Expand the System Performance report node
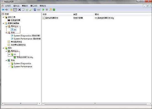The image size is (152, 109). click(x=9, y=67)
